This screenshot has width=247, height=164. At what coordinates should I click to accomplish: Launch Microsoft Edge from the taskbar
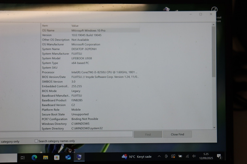click(34, 158)
